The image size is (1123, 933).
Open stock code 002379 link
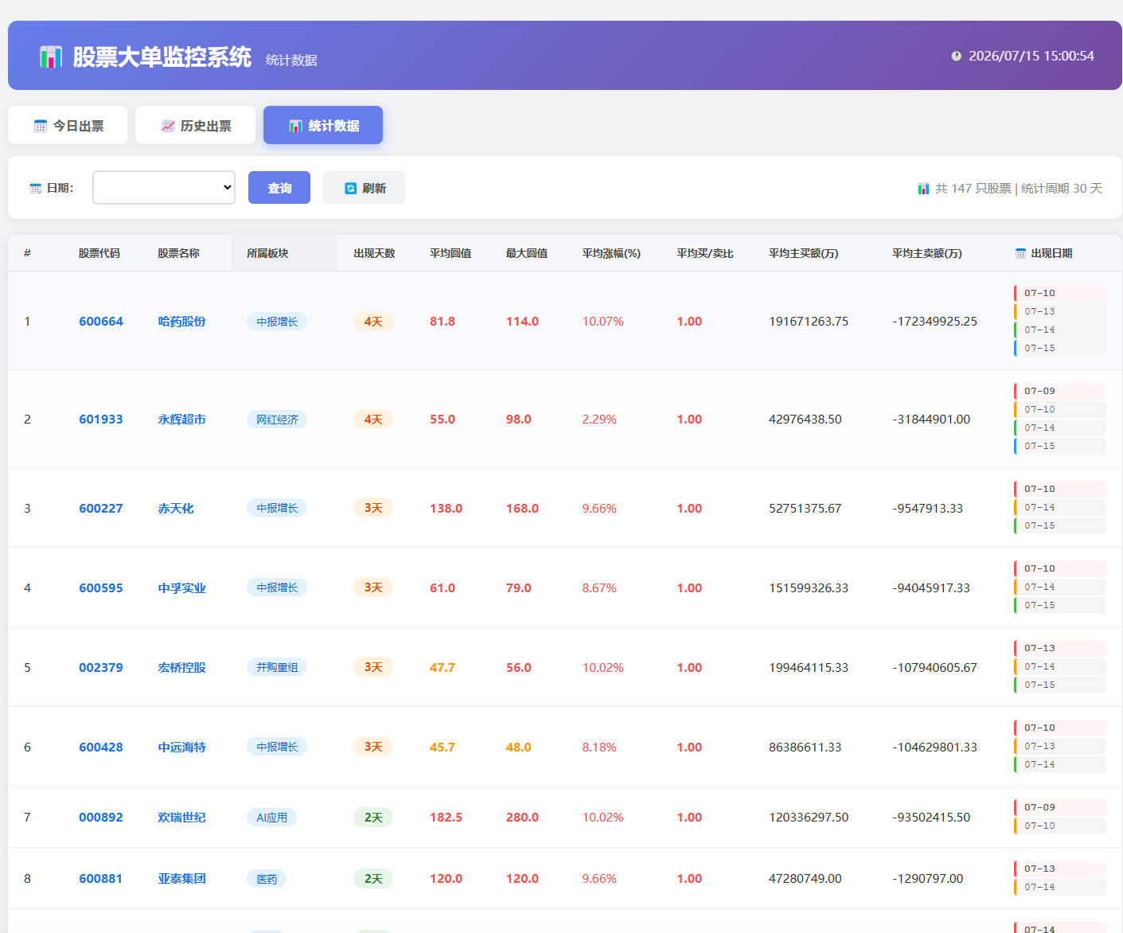[x=101, y=667]
